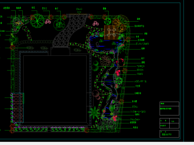Image resolution: width=194 pixels, height=145 pixels.
Task: Click the wooden deck with table and chairs
Action: [x=111, y=32]
